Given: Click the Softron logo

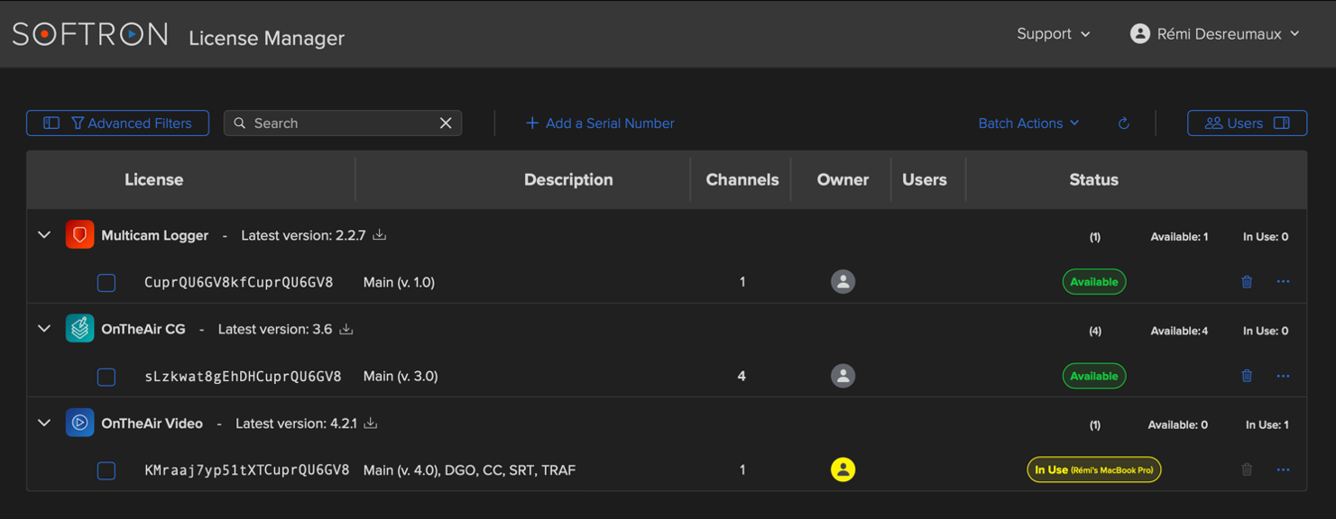Looking at the screenshot, I should click(x=90, y=34).
